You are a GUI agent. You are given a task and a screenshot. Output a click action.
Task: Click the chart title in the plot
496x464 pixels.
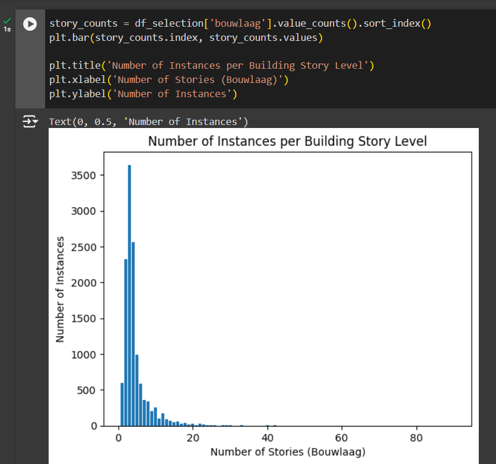point(287,142)
